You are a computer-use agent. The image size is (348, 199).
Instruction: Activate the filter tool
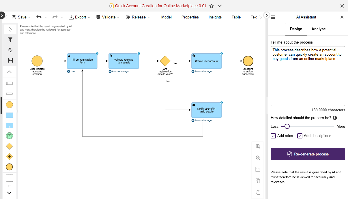(10, 40)
